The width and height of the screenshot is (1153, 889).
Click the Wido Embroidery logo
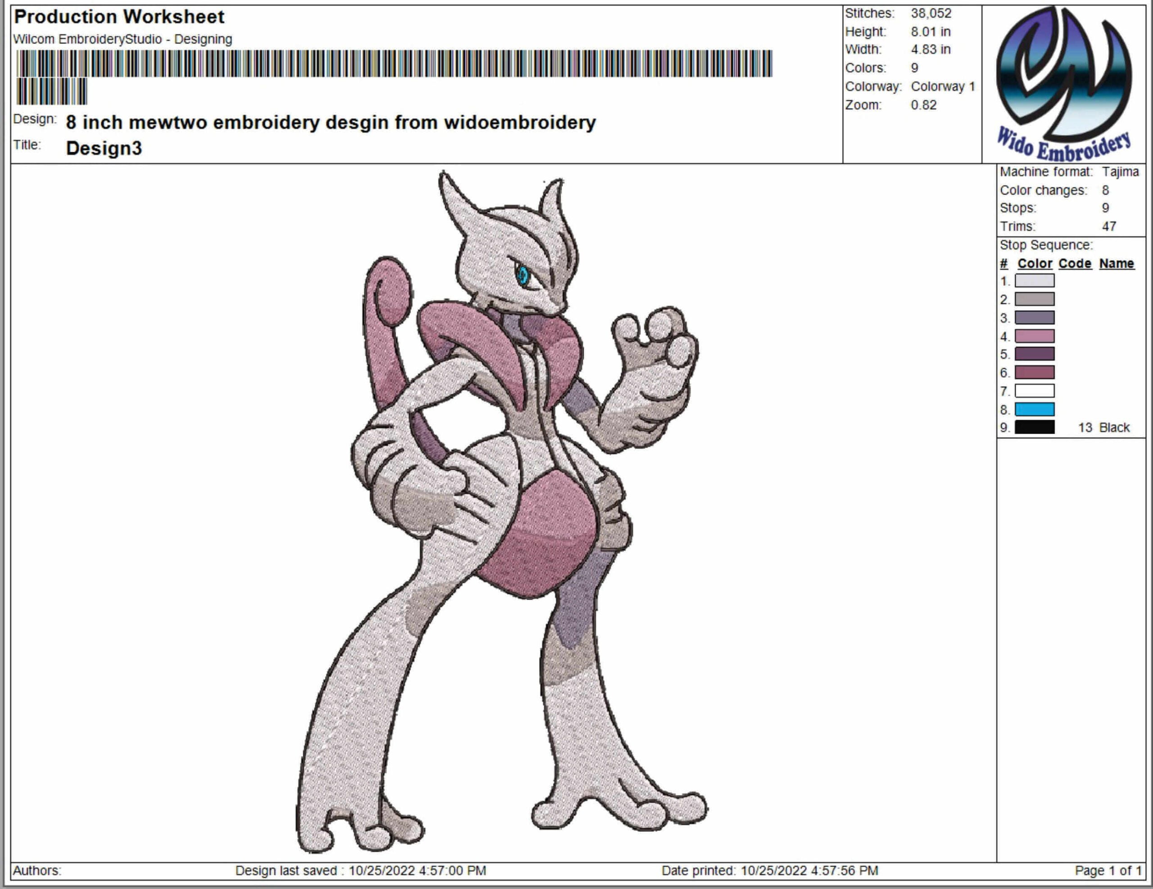point(1064,83)
